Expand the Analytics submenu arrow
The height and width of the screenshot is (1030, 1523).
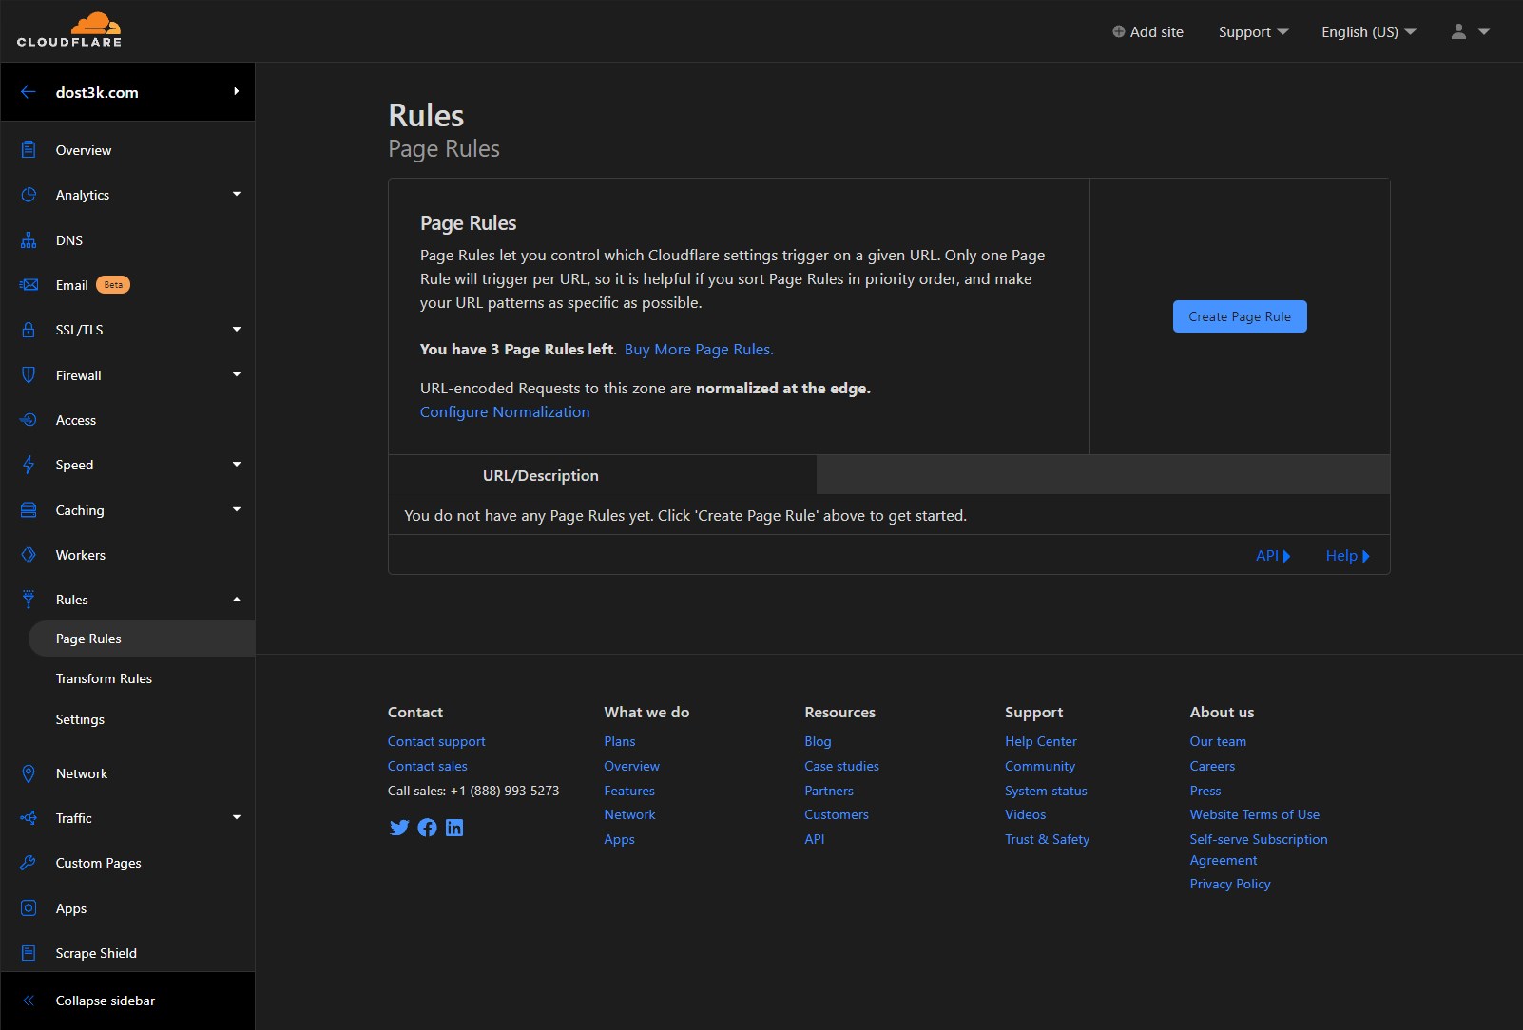[237, 194]
